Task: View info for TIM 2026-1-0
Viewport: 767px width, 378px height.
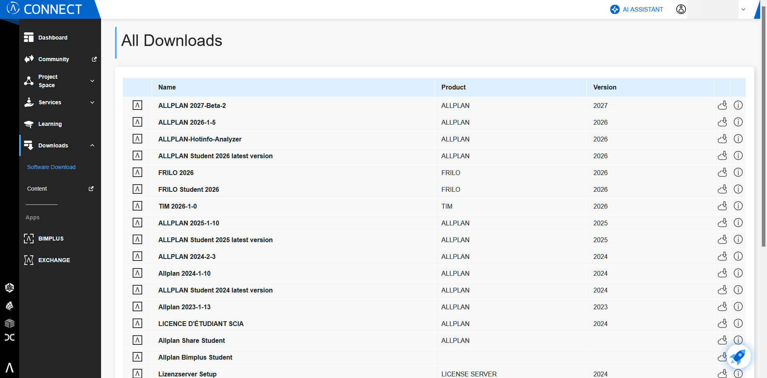Action: (x=738, y=206)
